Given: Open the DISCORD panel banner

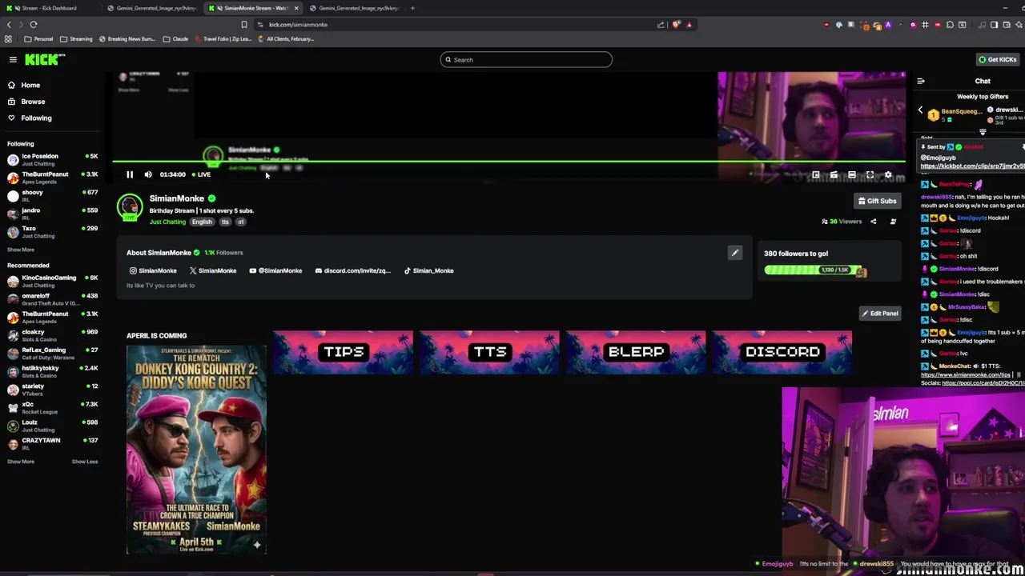Looking at the screenshot, I should coord(782,352).
